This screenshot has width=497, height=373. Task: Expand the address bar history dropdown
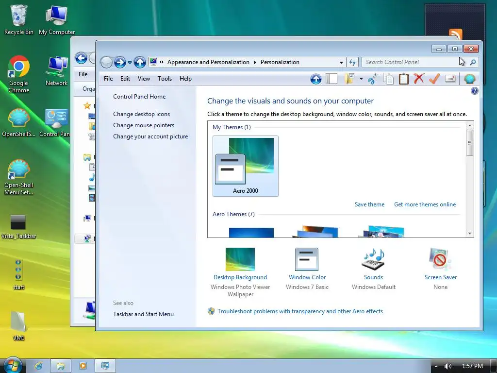point(341,63)
